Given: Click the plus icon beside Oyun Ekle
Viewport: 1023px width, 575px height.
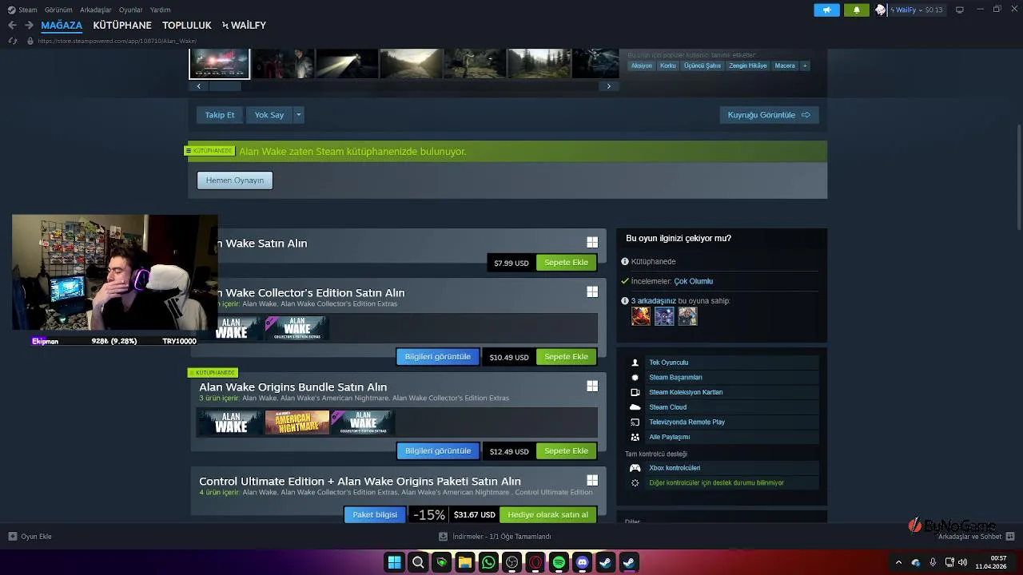Looking at the screenshot, I should (x=12, y=537).
